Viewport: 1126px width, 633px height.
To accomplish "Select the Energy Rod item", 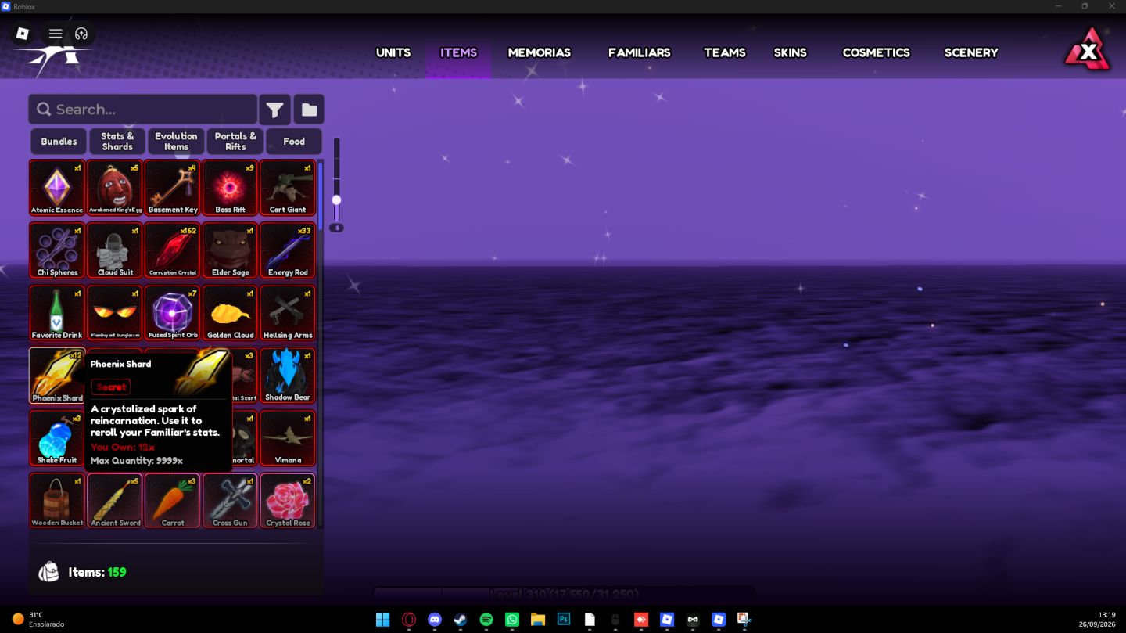I will (x=288, y=250).
